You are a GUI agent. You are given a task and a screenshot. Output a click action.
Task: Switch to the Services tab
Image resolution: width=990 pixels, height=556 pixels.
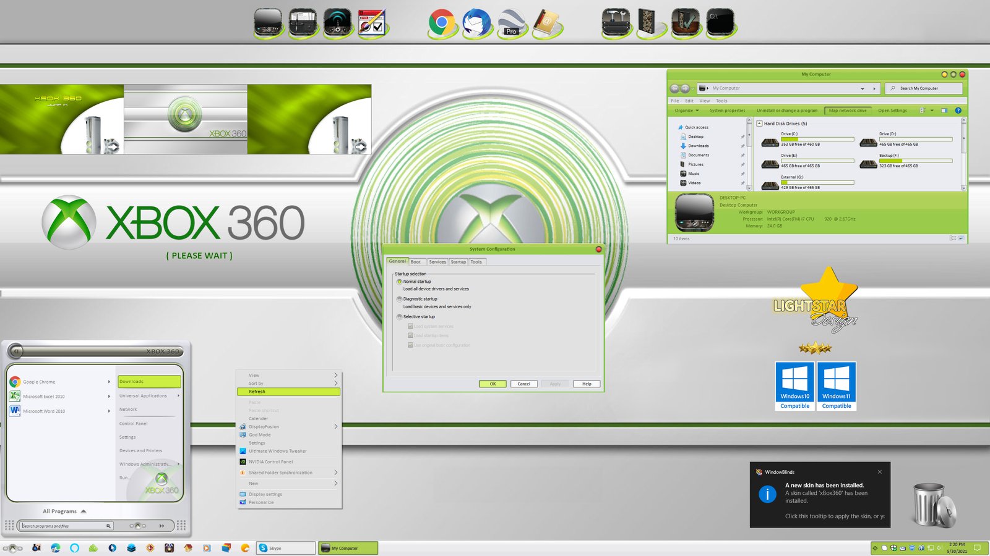coord(437,262)
